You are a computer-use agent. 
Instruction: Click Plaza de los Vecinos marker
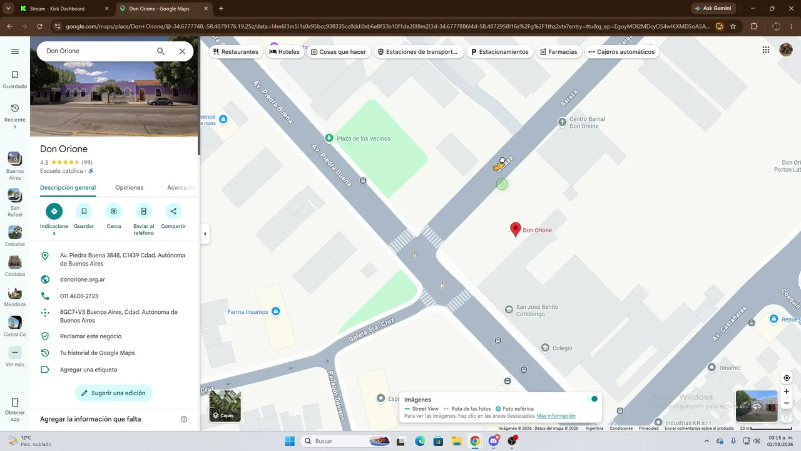point(329,138)
